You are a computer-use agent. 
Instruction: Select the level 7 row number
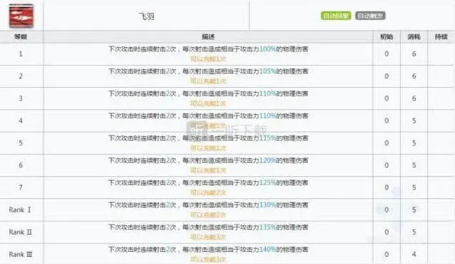pyautogui.click(x=21, y=188)
